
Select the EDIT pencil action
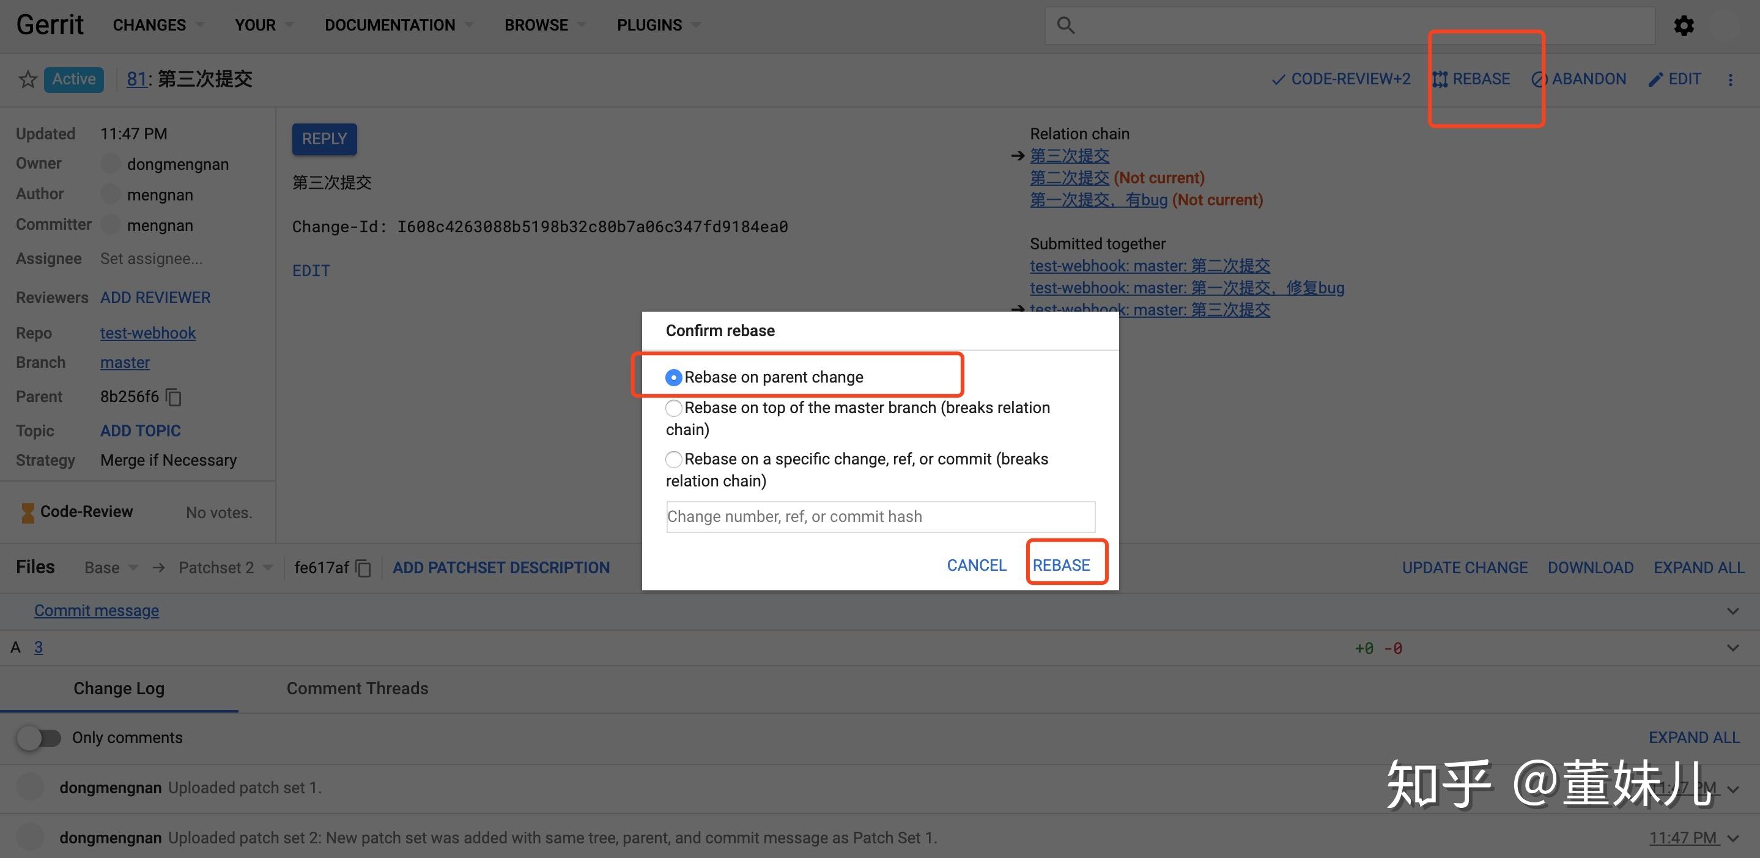1674,79
